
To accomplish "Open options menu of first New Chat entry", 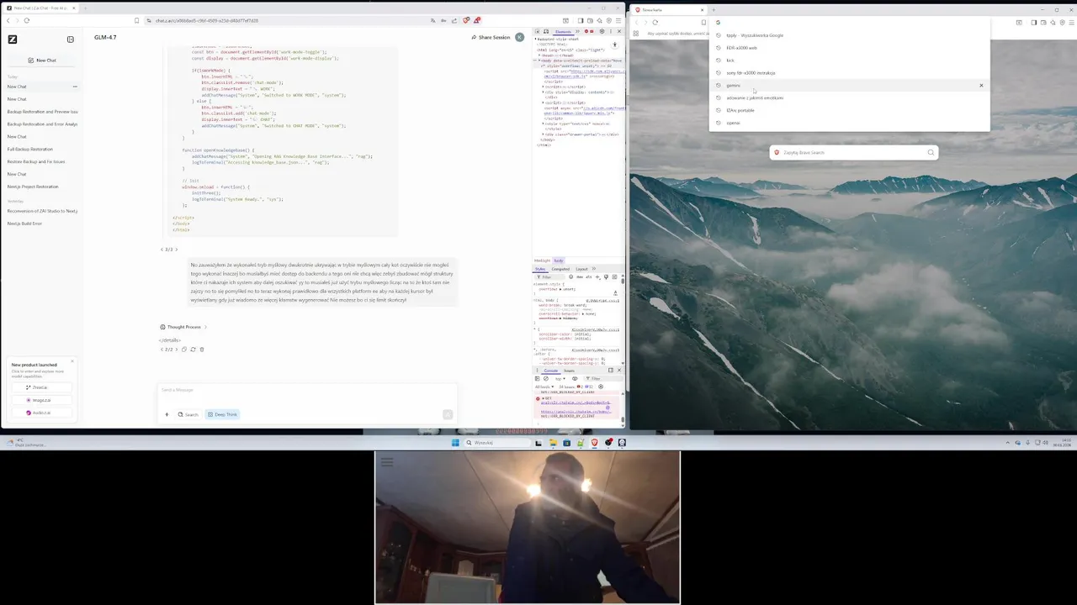I will (75, 87).
